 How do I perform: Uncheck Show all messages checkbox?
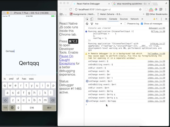pos(142,24)
